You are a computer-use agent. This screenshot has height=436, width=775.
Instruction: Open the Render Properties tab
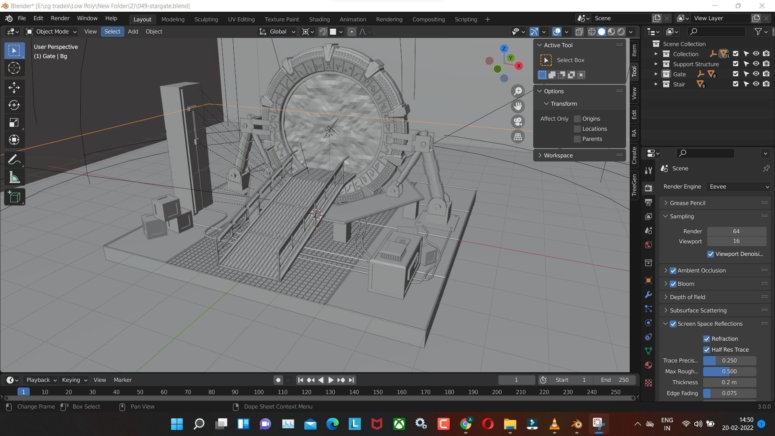coord(648,188)
